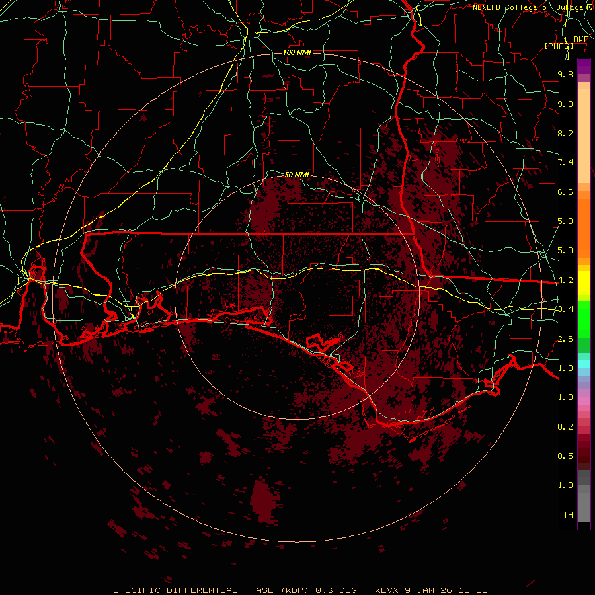Click the Specific Differential Phase caption at the bottom
The width and height of the screenshot is (595, 595).
[300, 590]
